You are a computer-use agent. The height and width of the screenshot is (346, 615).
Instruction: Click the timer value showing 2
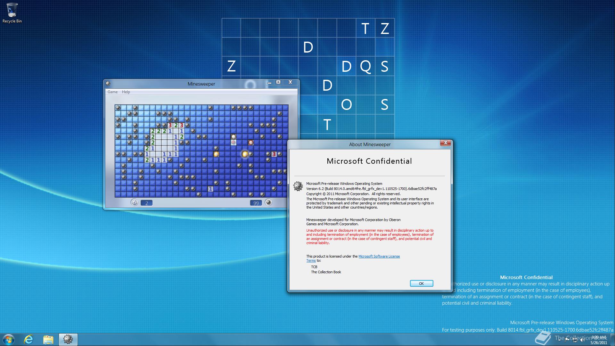(x=147, y=203)
